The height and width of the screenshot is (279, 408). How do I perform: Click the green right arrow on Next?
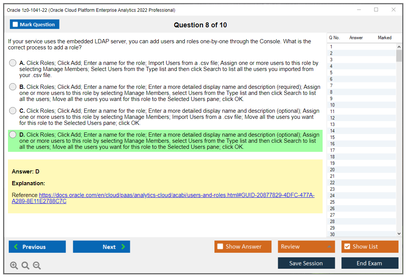(x=123, y=247)
